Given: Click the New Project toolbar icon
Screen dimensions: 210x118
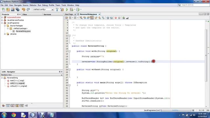Looking at the screenshot, I should pyautogui.click(x=8, y=10).
